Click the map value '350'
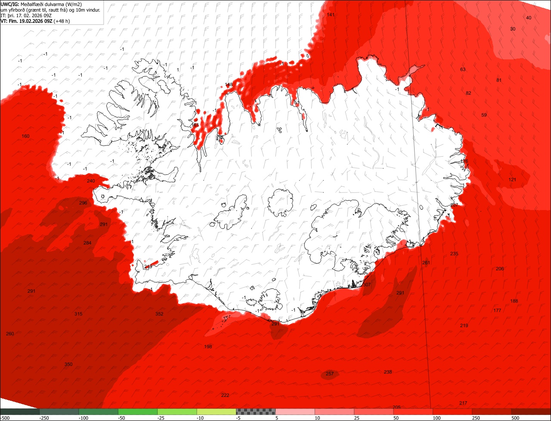Screen dimensions: 551x421 pyautogui.click(x=68, y=364)
